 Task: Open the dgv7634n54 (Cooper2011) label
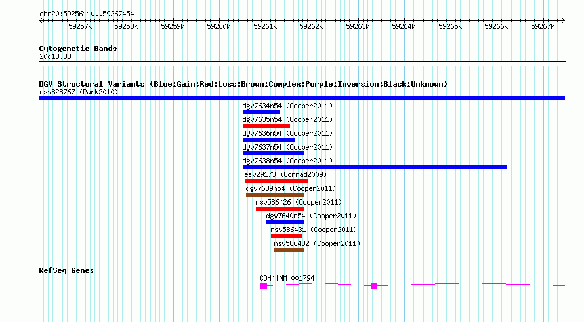click(x=287, y=106)
